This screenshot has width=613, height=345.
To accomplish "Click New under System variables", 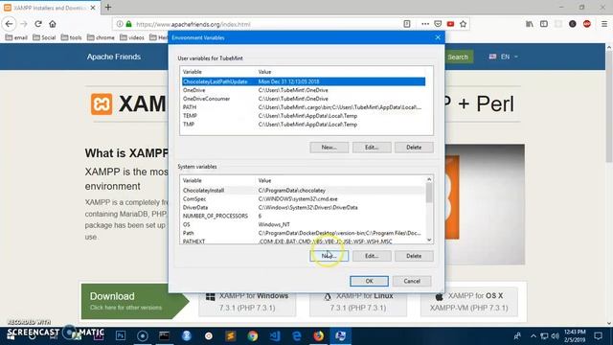I will (329, 256).
